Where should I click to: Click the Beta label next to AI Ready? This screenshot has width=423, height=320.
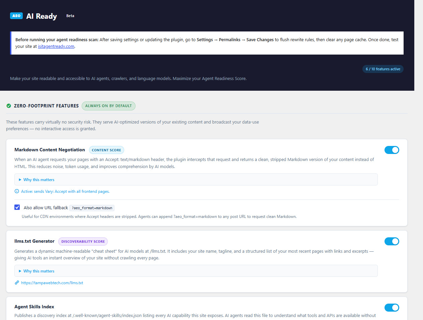[x=70, y=16]
